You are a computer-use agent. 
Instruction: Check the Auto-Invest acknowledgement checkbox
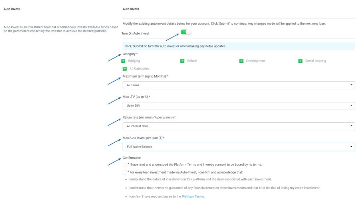[x=125, y=173]
